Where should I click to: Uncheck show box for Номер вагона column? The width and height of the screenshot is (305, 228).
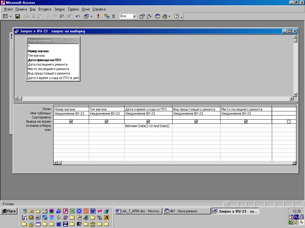point(71,121)
